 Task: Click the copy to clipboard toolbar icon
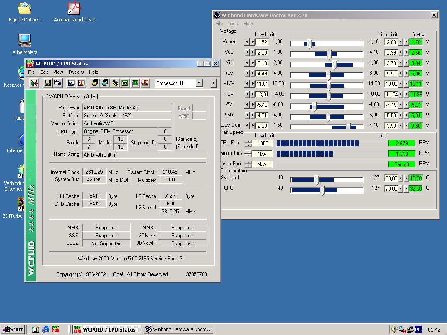tap(57, 83)
